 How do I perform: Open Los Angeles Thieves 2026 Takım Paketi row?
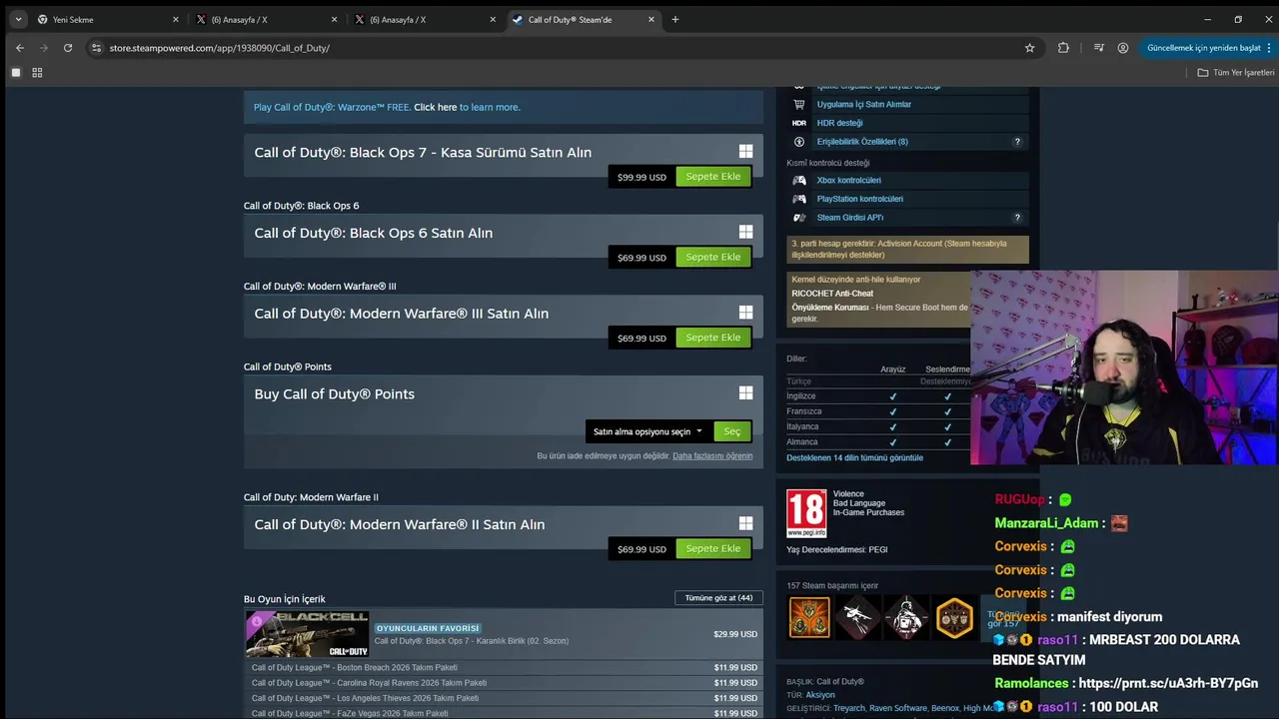[504, 698]
